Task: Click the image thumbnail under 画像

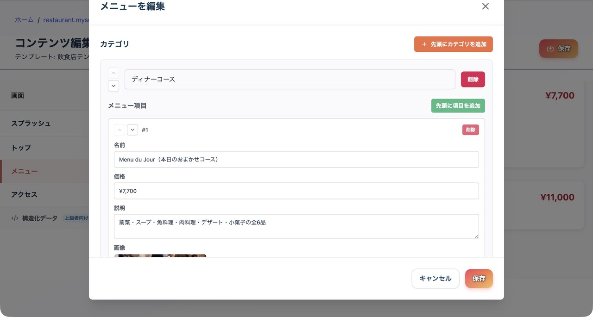Action: click(x=160, y=256)
